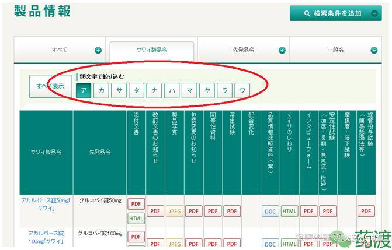Click the サワイ製品名 column header
392x250 pixels.
click(46, 153)
